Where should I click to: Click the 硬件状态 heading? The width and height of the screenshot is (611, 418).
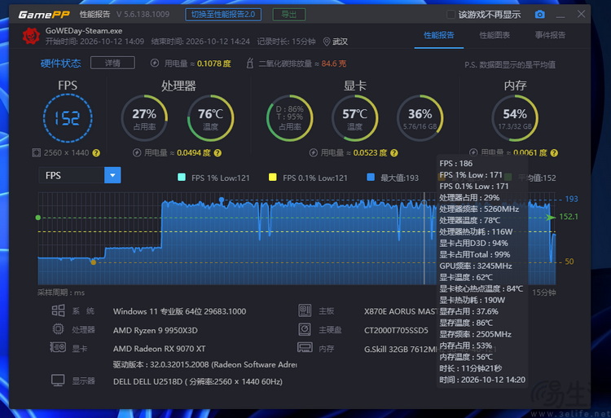click(60, 63)
